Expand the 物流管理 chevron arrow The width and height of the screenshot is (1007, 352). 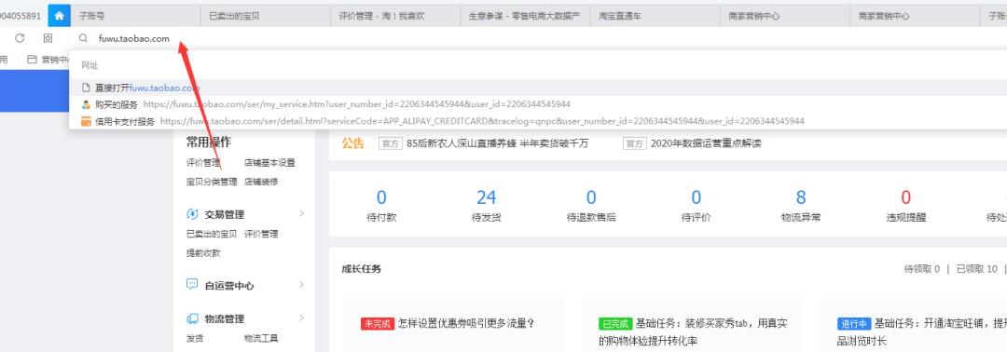click(x=301, y=318)
